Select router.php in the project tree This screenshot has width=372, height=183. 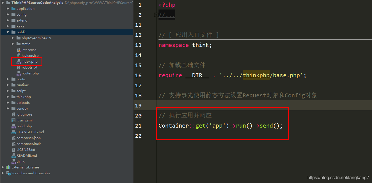coord(30,73)
